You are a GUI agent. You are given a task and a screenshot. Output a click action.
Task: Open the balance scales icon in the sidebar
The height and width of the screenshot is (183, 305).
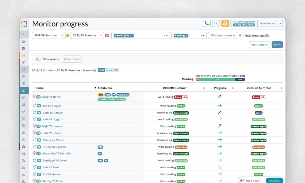tap(23, 125)
